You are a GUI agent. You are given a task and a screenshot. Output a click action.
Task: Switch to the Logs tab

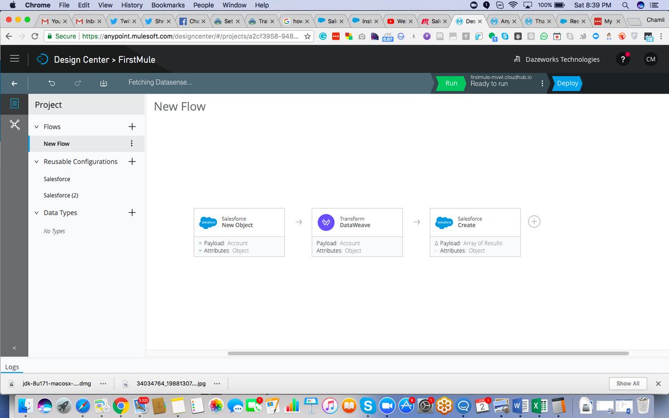[x=12, y=367]
